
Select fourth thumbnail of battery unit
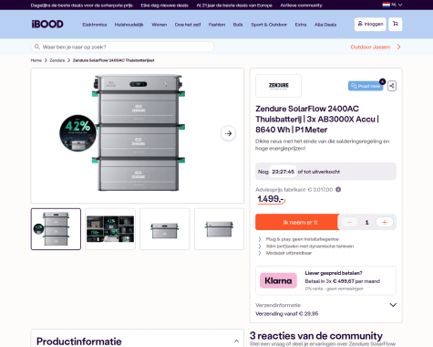(x=219, y=229)
